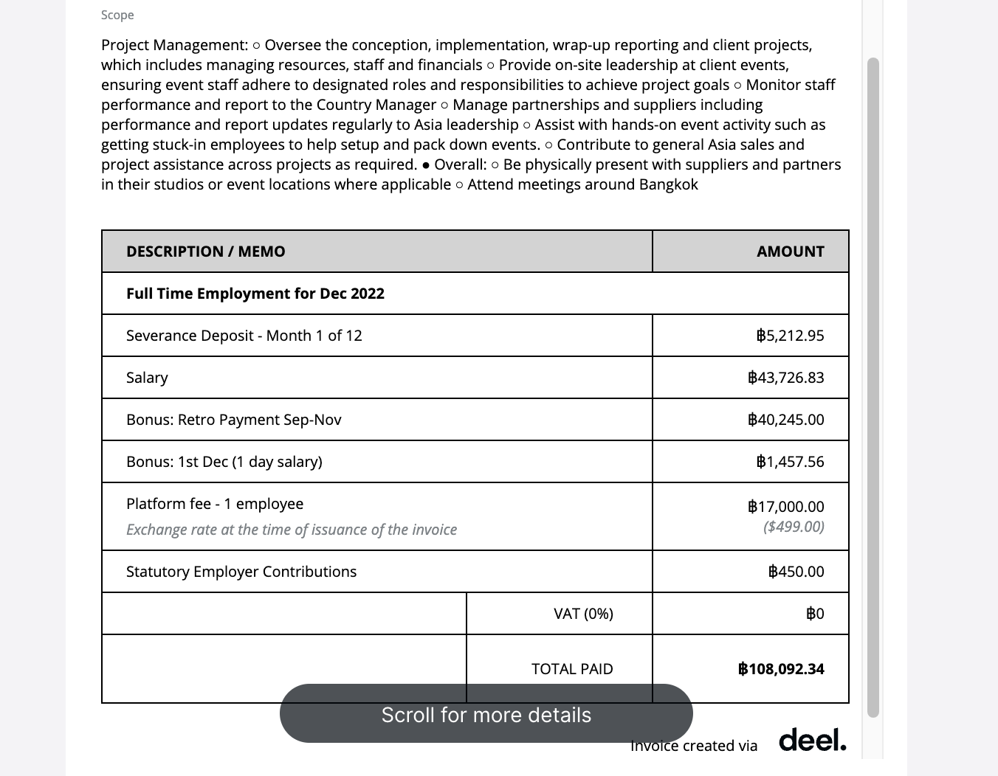Click the Bonus: Retro Payment Sep-Nov entry
Image resolution: width=998 pixels, height=776 pixels.
pos(233,419)
